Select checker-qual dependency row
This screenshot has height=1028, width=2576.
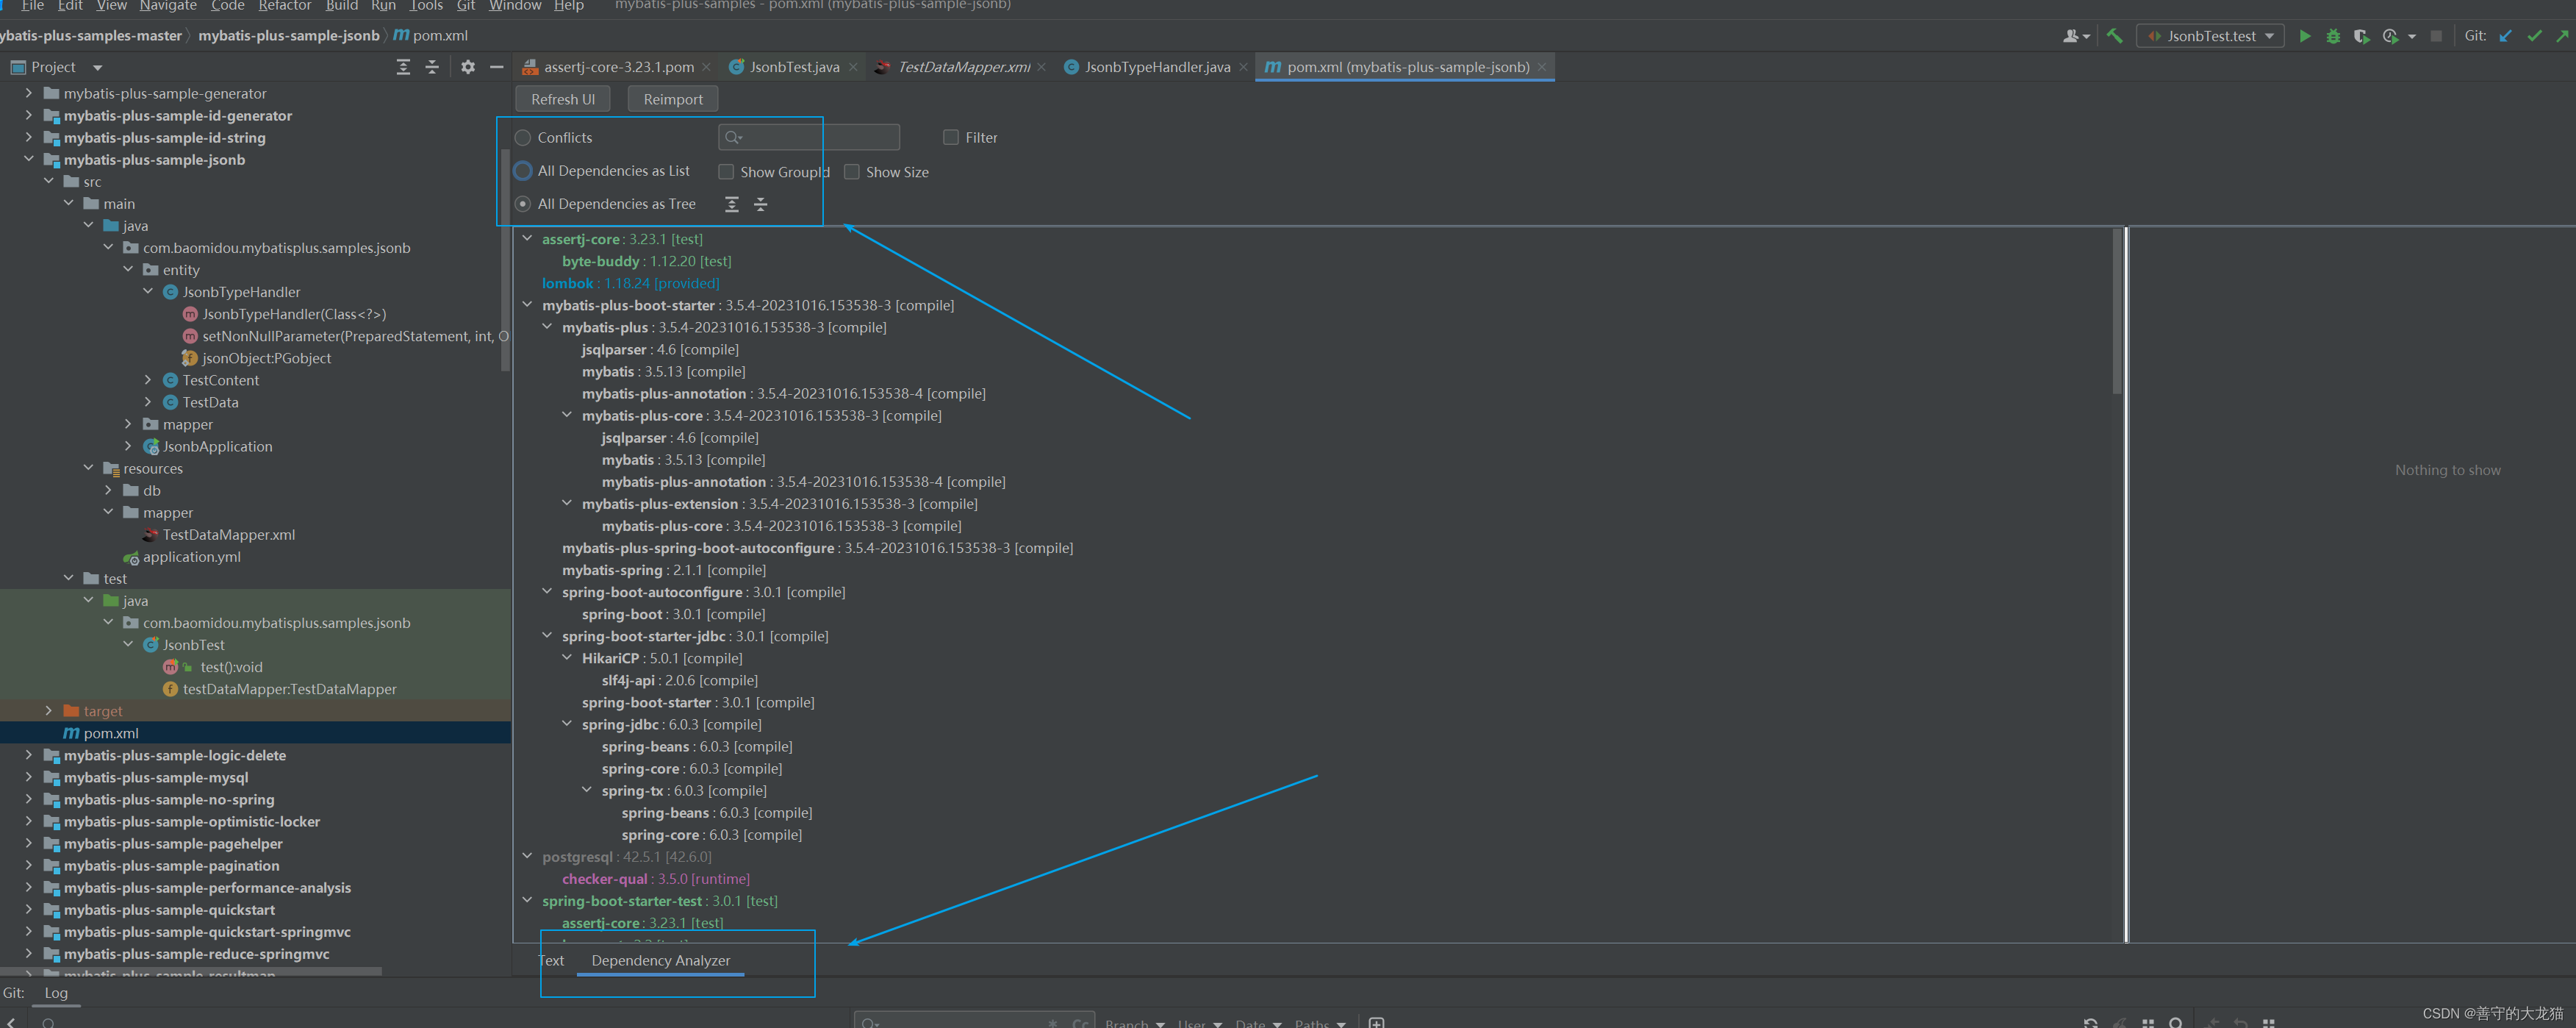[x=655, y=879]
